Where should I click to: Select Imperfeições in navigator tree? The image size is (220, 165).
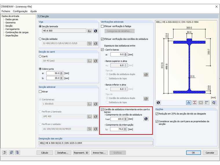tap(12, 36)
